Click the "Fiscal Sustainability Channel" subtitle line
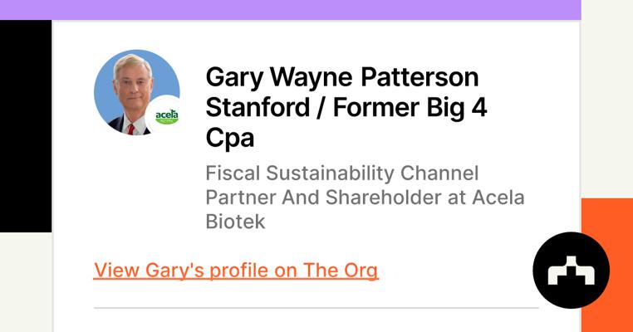 pos(342,175)
